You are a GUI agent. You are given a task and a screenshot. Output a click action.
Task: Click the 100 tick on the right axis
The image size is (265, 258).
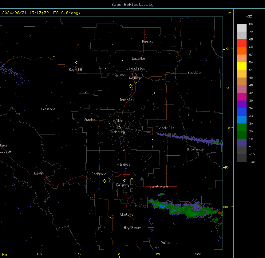226,48
